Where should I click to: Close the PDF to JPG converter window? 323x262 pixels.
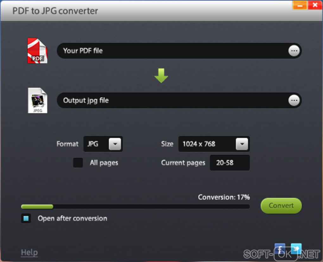tap(315, 5)
